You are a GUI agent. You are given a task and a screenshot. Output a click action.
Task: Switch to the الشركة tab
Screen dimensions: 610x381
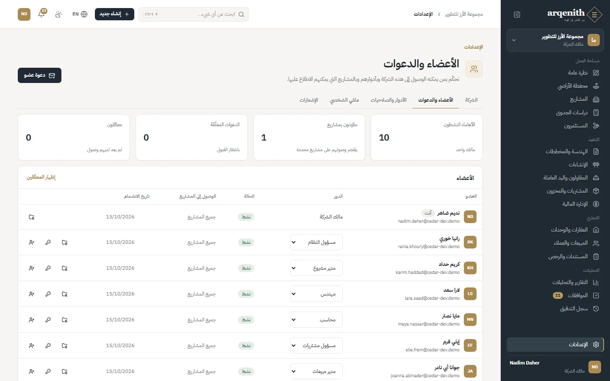tap(471, 100)
